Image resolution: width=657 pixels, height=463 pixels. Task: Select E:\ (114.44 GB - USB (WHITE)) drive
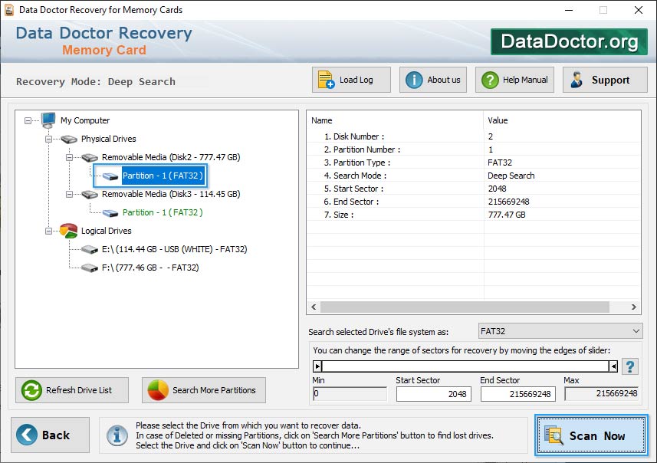[174, 249]
